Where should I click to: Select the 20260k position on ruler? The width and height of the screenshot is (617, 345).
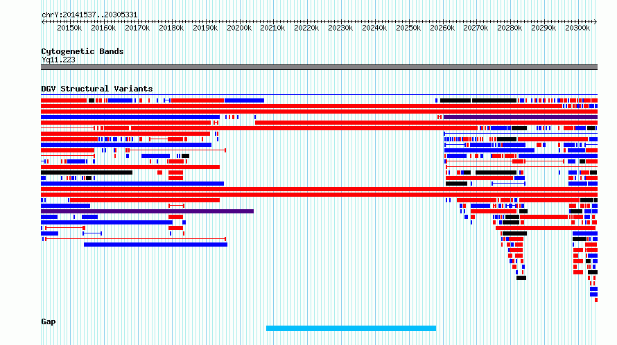[442, 28]
